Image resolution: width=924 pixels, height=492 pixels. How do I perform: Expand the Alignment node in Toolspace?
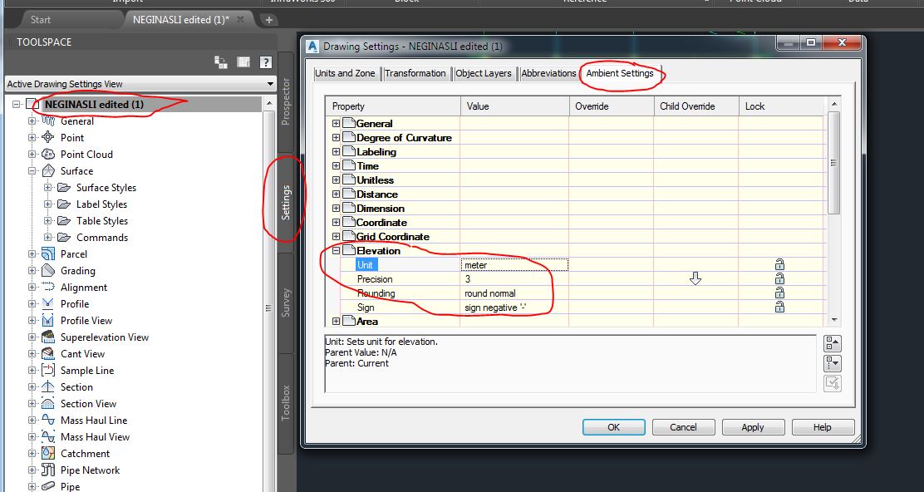[x=32, y=287]
